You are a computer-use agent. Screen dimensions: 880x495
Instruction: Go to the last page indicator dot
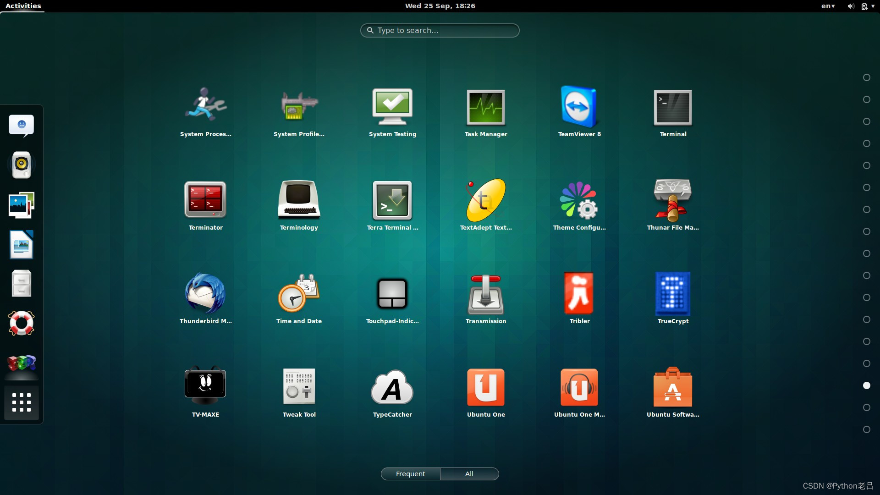point(866,429)
